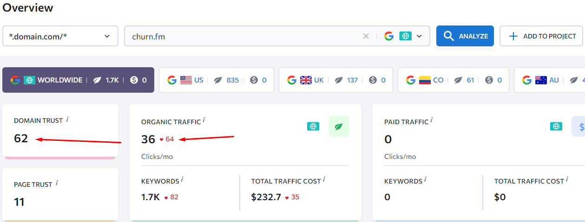The image size is (585, 222).
Task: Click info icon beside paid KEYWORDS
Action: [425, 180]
